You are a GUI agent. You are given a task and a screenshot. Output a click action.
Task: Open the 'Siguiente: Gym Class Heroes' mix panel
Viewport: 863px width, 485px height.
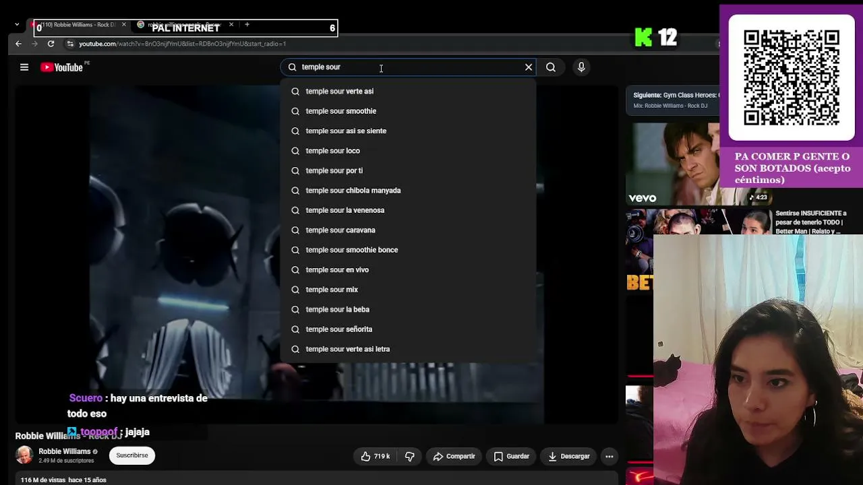672,100
